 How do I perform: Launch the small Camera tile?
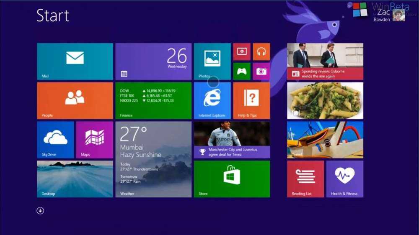click(x=261, y=71)
